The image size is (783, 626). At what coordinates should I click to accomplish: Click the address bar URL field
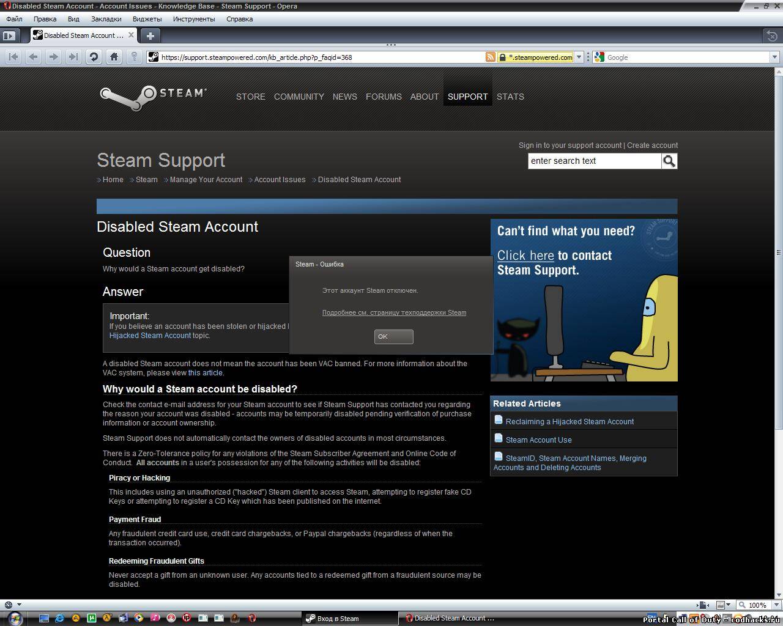tap(322, 57)
